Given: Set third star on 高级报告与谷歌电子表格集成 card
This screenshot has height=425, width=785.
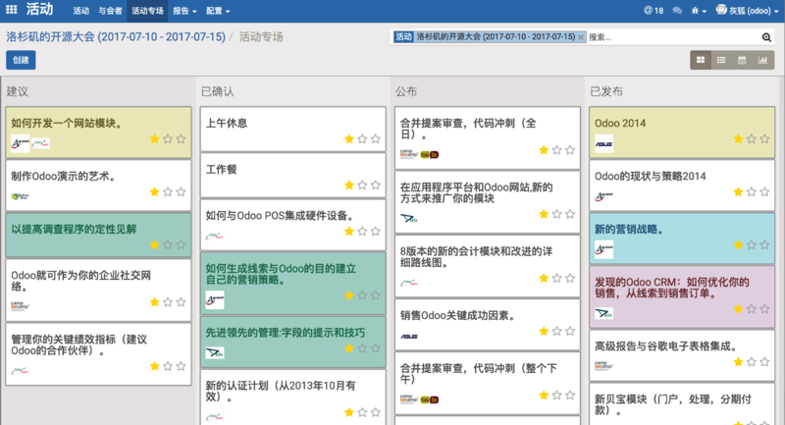Looking at the screenshot, I should click(x=764, y=362).
